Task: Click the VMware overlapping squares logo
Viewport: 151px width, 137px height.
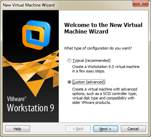Action: point(36,35)
